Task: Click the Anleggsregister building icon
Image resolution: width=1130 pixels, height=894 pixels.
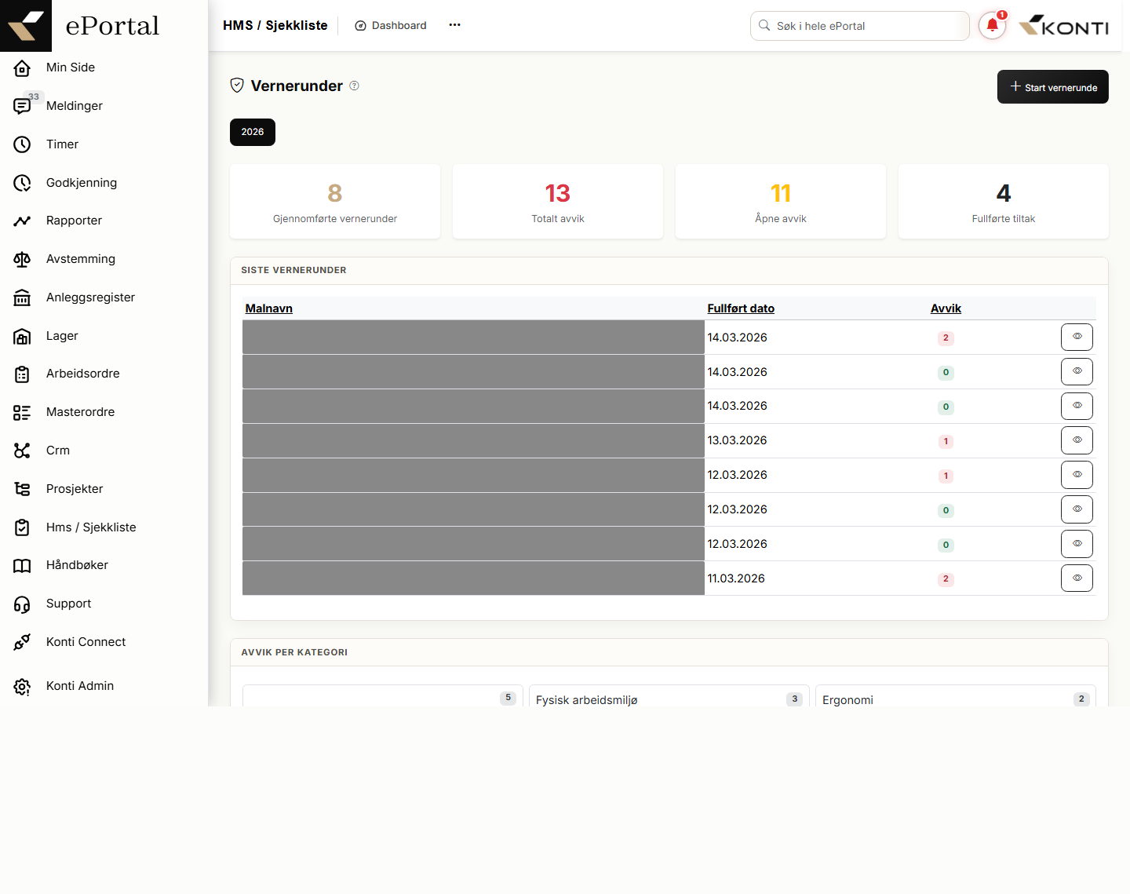Action: [22, 297]
